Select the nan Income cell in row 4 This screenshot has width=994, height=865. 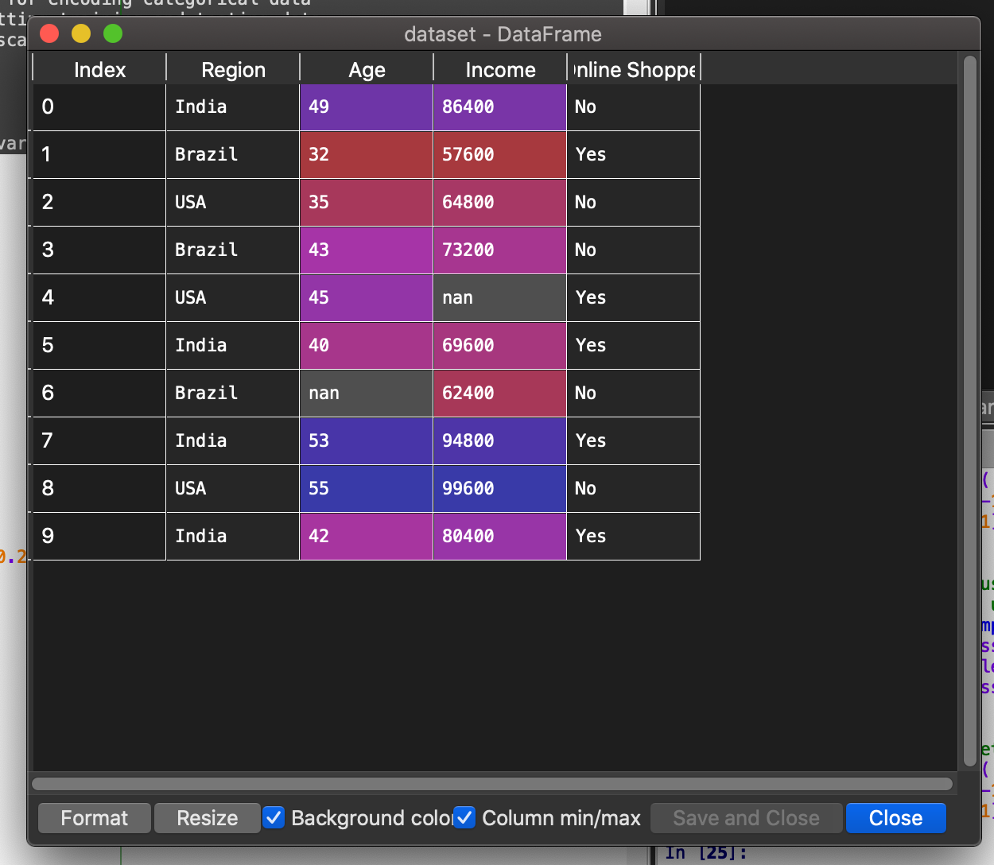[x=499, y=298]
